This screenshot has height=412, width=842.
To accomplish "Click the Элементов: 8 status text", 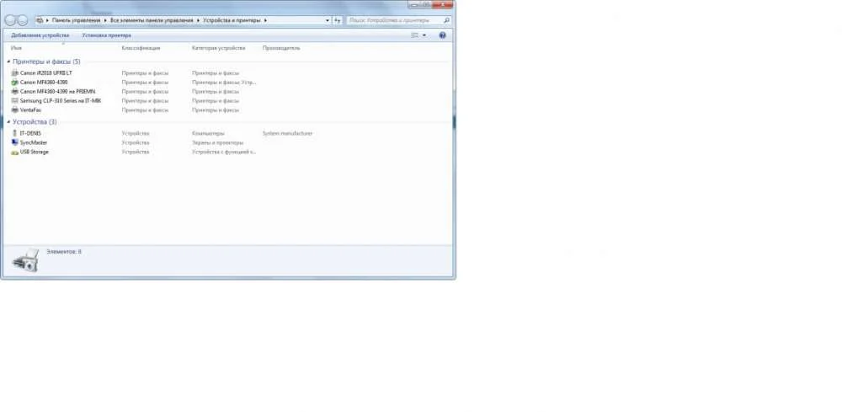I will pos(64,251).
